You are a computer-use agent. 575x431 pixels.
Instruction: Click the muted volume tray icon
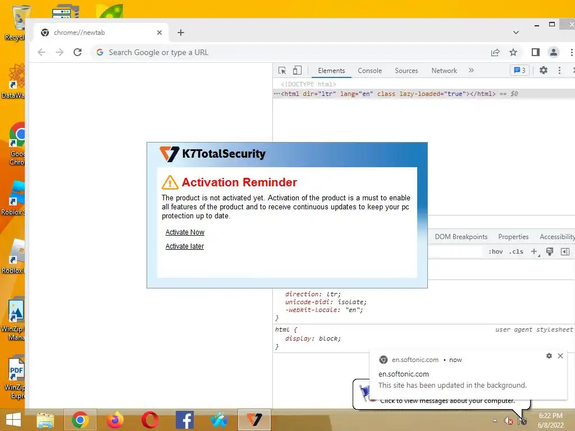(508, 421)
